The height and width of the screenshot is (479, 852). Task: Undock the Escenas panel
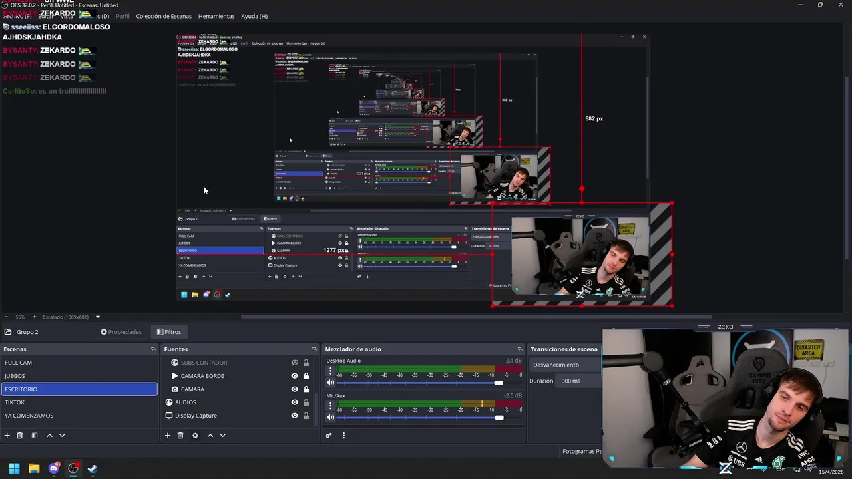153,349
